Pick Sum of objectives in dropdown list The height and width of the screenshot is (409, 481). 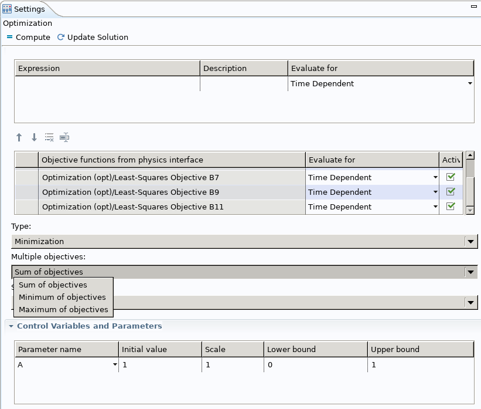[x=53, y=285]
